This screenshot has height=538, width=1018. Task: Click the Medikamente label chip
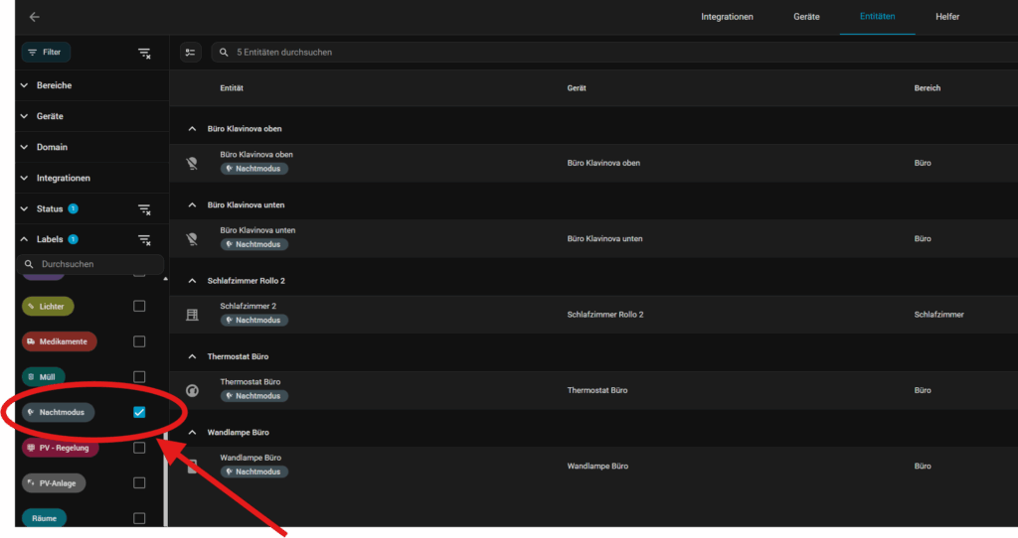point(60,341)
